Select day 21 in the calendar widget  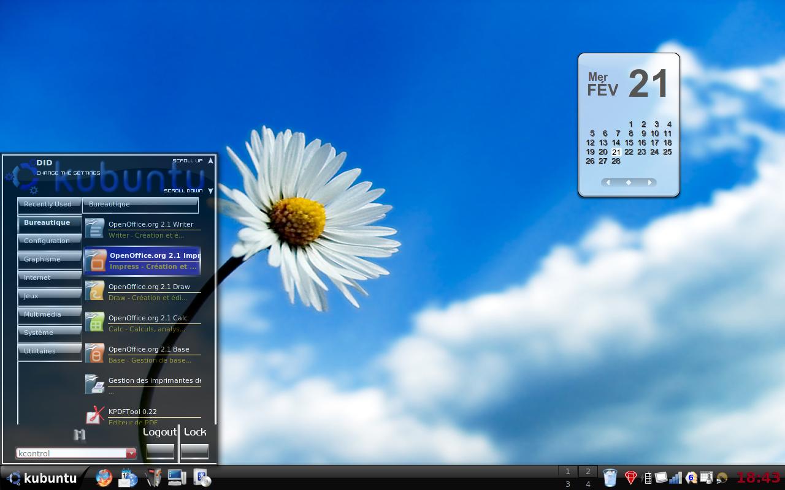(x=616, y=152)
